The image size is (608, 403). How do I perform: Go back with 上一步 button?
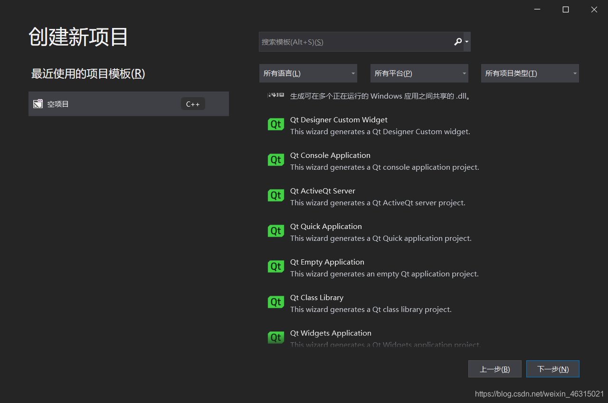point(495,369)
